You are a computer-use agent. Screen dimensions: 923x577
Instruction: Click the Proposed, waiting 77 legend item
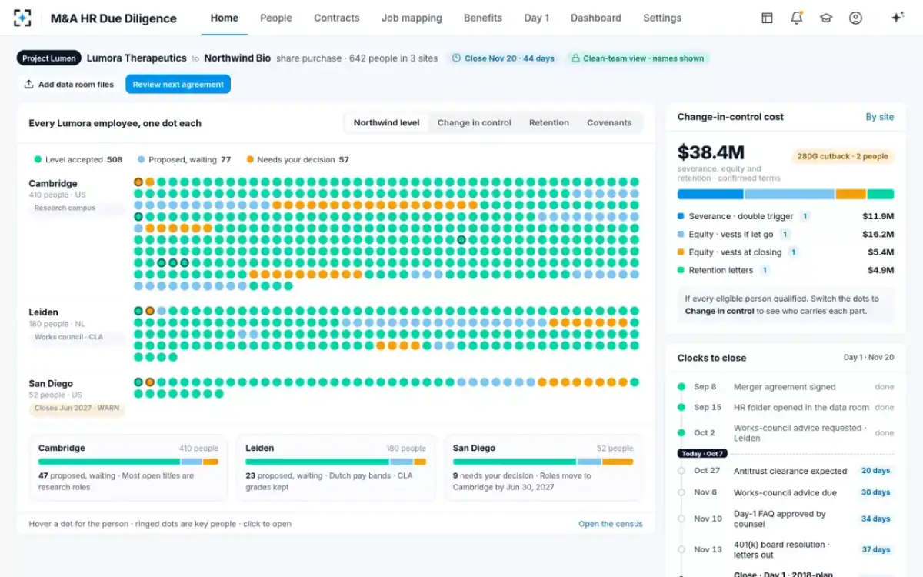tap(184, 160)
